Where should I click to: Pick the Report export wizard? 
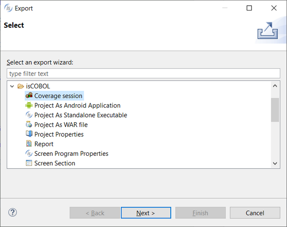tap(44, 144)
